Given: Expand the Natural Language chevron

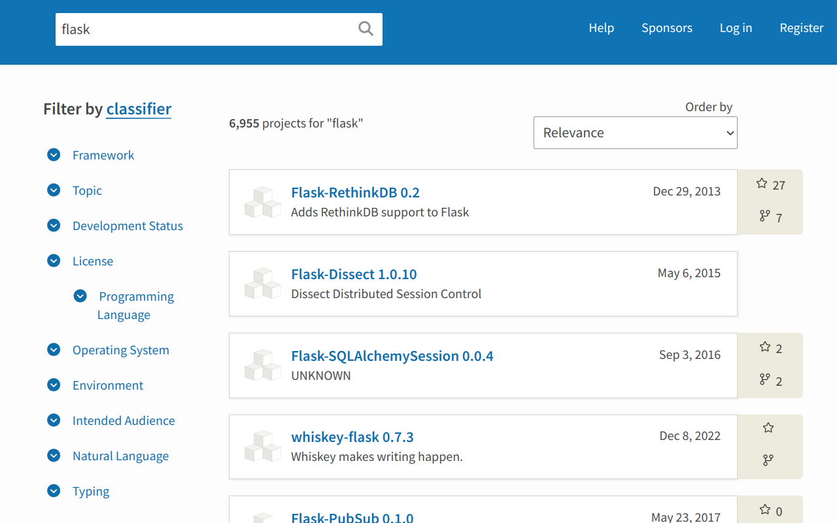Looking at the screenshot, I should (54, 456).
